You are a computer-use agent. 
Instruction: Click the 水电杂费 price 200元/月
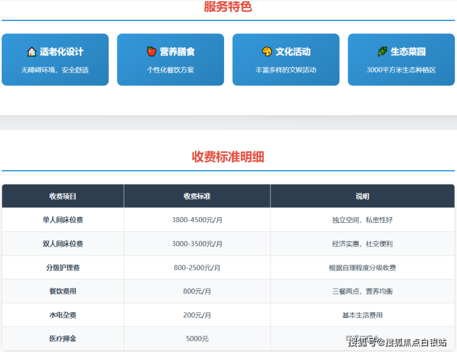197,315
